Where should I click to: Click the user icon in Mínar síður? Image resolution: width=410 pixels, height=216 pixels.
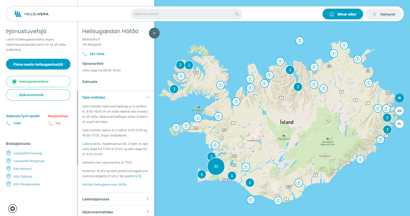tap(332, 14)
